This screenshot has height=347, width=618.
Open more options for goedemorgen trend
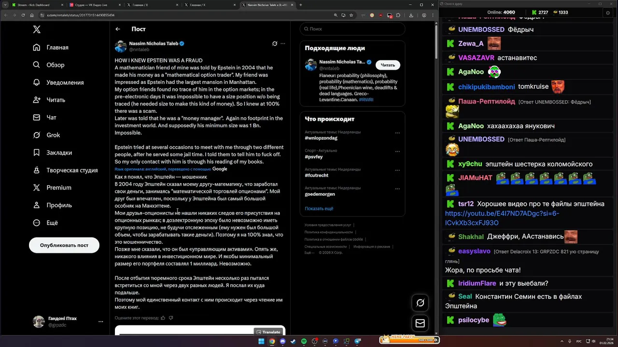pyautogui.click(x=397, y=189)
